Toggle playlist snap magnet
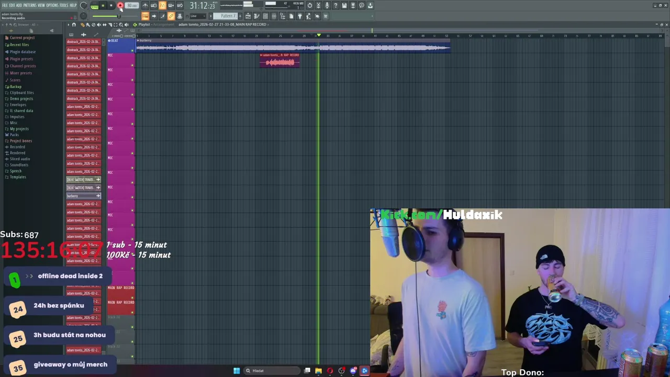 pyautogui.click(x=74, y=25)
